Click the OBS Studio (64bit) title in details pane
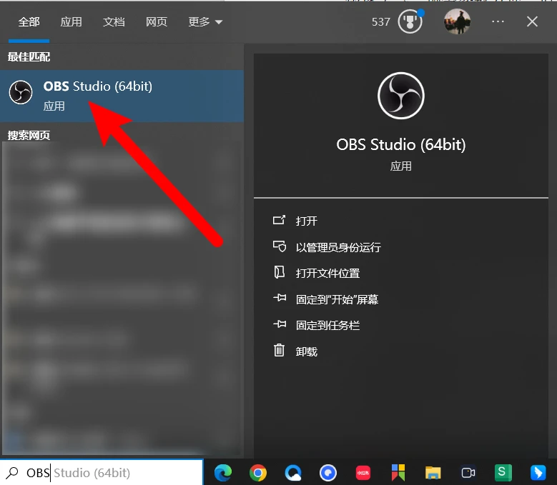557x485 pixels. (400, 145)
